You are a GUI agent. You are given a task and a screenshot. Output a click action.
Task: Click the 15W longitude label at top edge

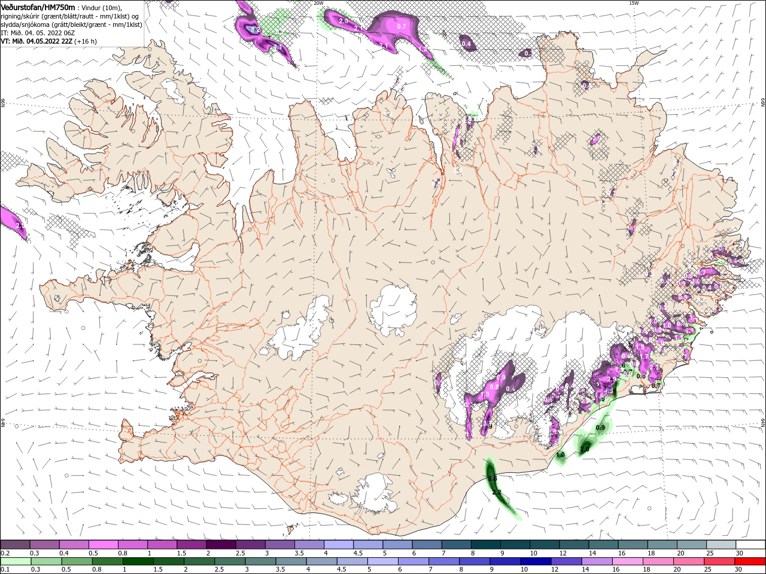[x=634, y=3]
